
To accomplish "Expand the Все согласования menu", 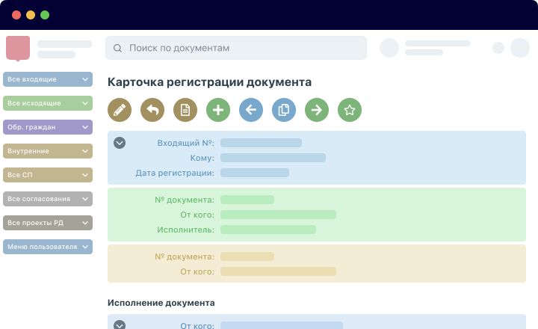I will click(x=48, y=199).
